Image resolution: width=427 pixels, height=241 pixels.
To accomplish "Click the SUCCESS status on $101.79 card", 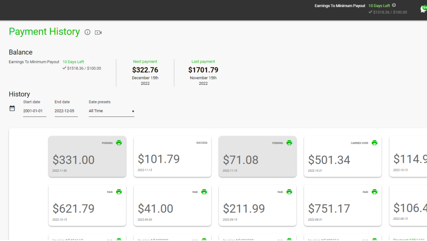I will pyautogui.click(x=202, y=143).
